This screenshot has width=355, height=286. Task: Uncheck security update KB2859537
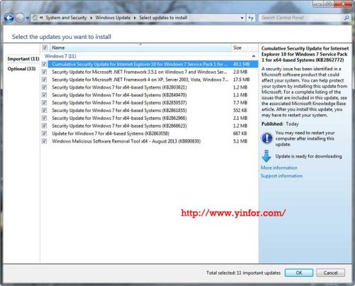click(44, 103)
